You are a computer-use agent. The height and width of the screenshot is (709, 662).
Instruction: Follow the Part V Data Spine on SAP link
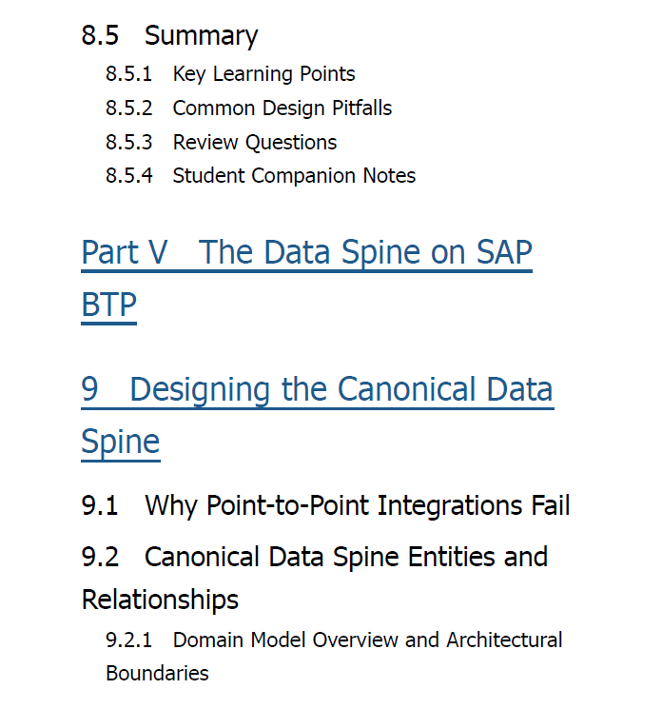pyautogui.click(x=306, y=253)
